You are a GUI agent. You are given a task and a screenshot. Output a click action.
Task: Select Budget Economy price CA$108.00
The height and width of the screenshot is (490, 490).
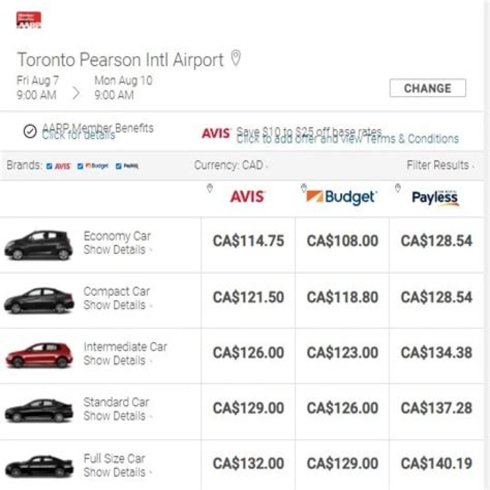tap(342, 241)
